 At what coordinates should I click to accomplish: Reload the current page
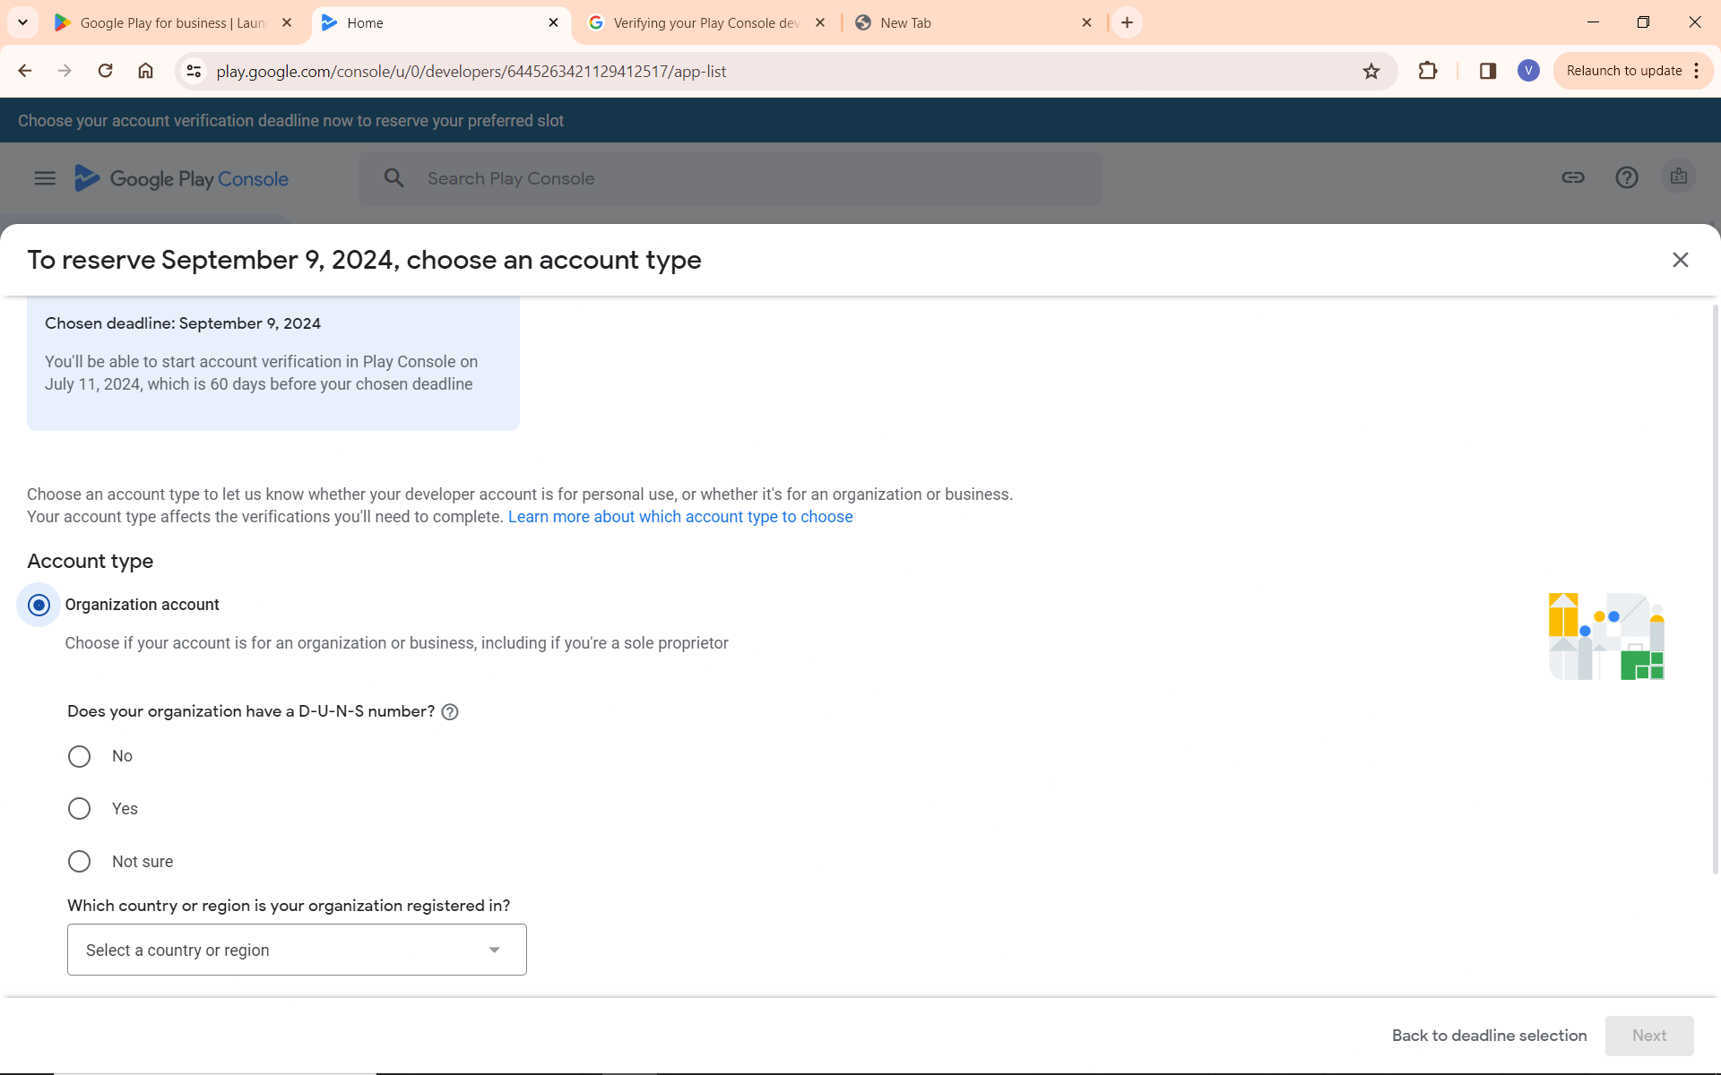click(105, 71)
